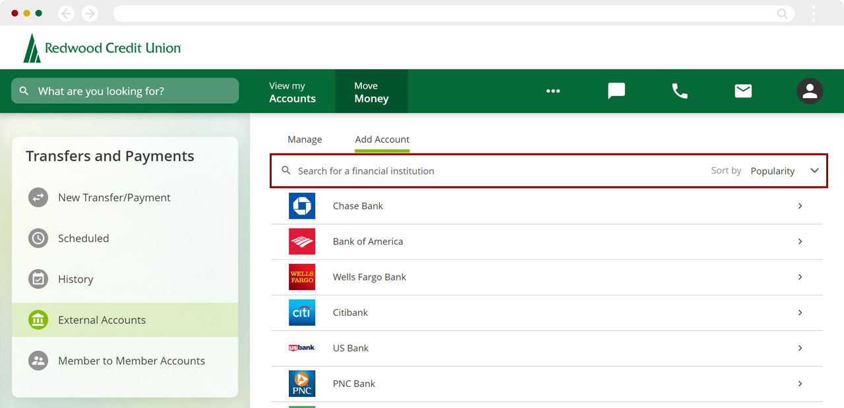
Task: Click the magnifier icon in the green search box
Action: (x=24, y=91)
